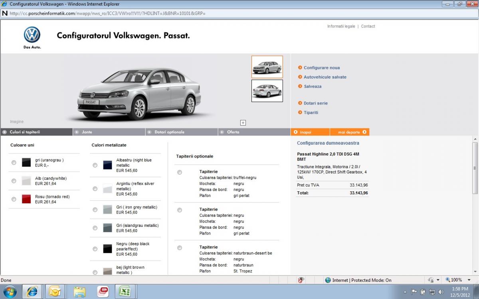Viewport: 479px width, 299px height.
Task: Click the red tornado red swatch
Action: (26, 199)
